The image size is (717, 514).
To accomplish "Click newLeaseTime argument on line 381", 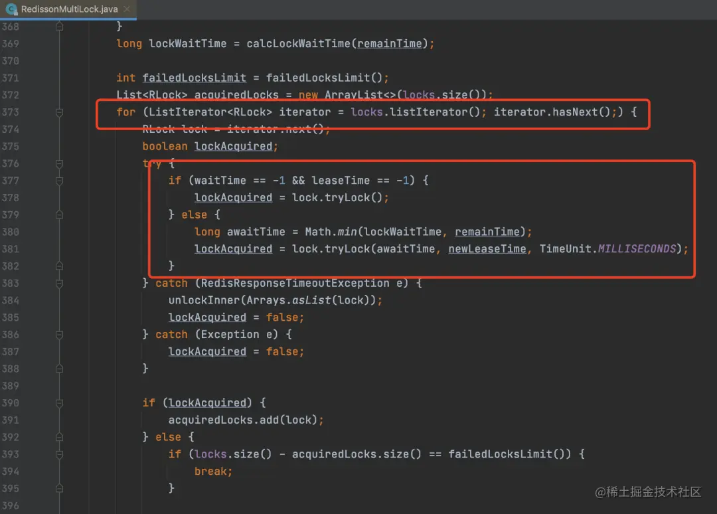I will click(487, 249).
